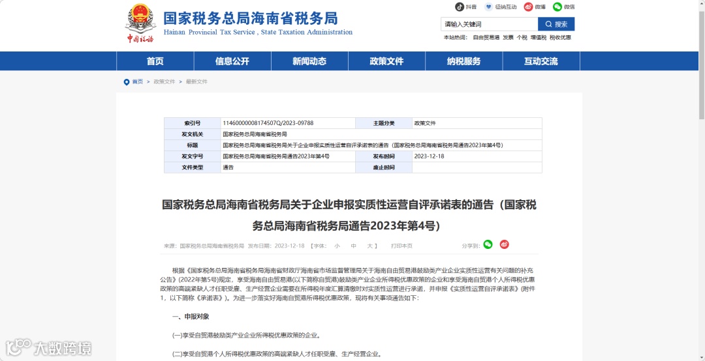This screenshot has width=705, height=361.
Task: Click the location pin breadcrumb icon
Action: (x=127, y=81)
